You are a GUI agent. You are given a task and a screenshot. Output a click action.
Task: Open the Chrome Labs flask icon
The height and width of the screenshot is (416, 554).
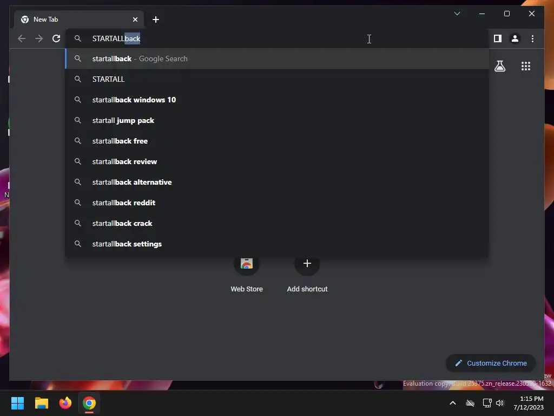click(499, 66)
